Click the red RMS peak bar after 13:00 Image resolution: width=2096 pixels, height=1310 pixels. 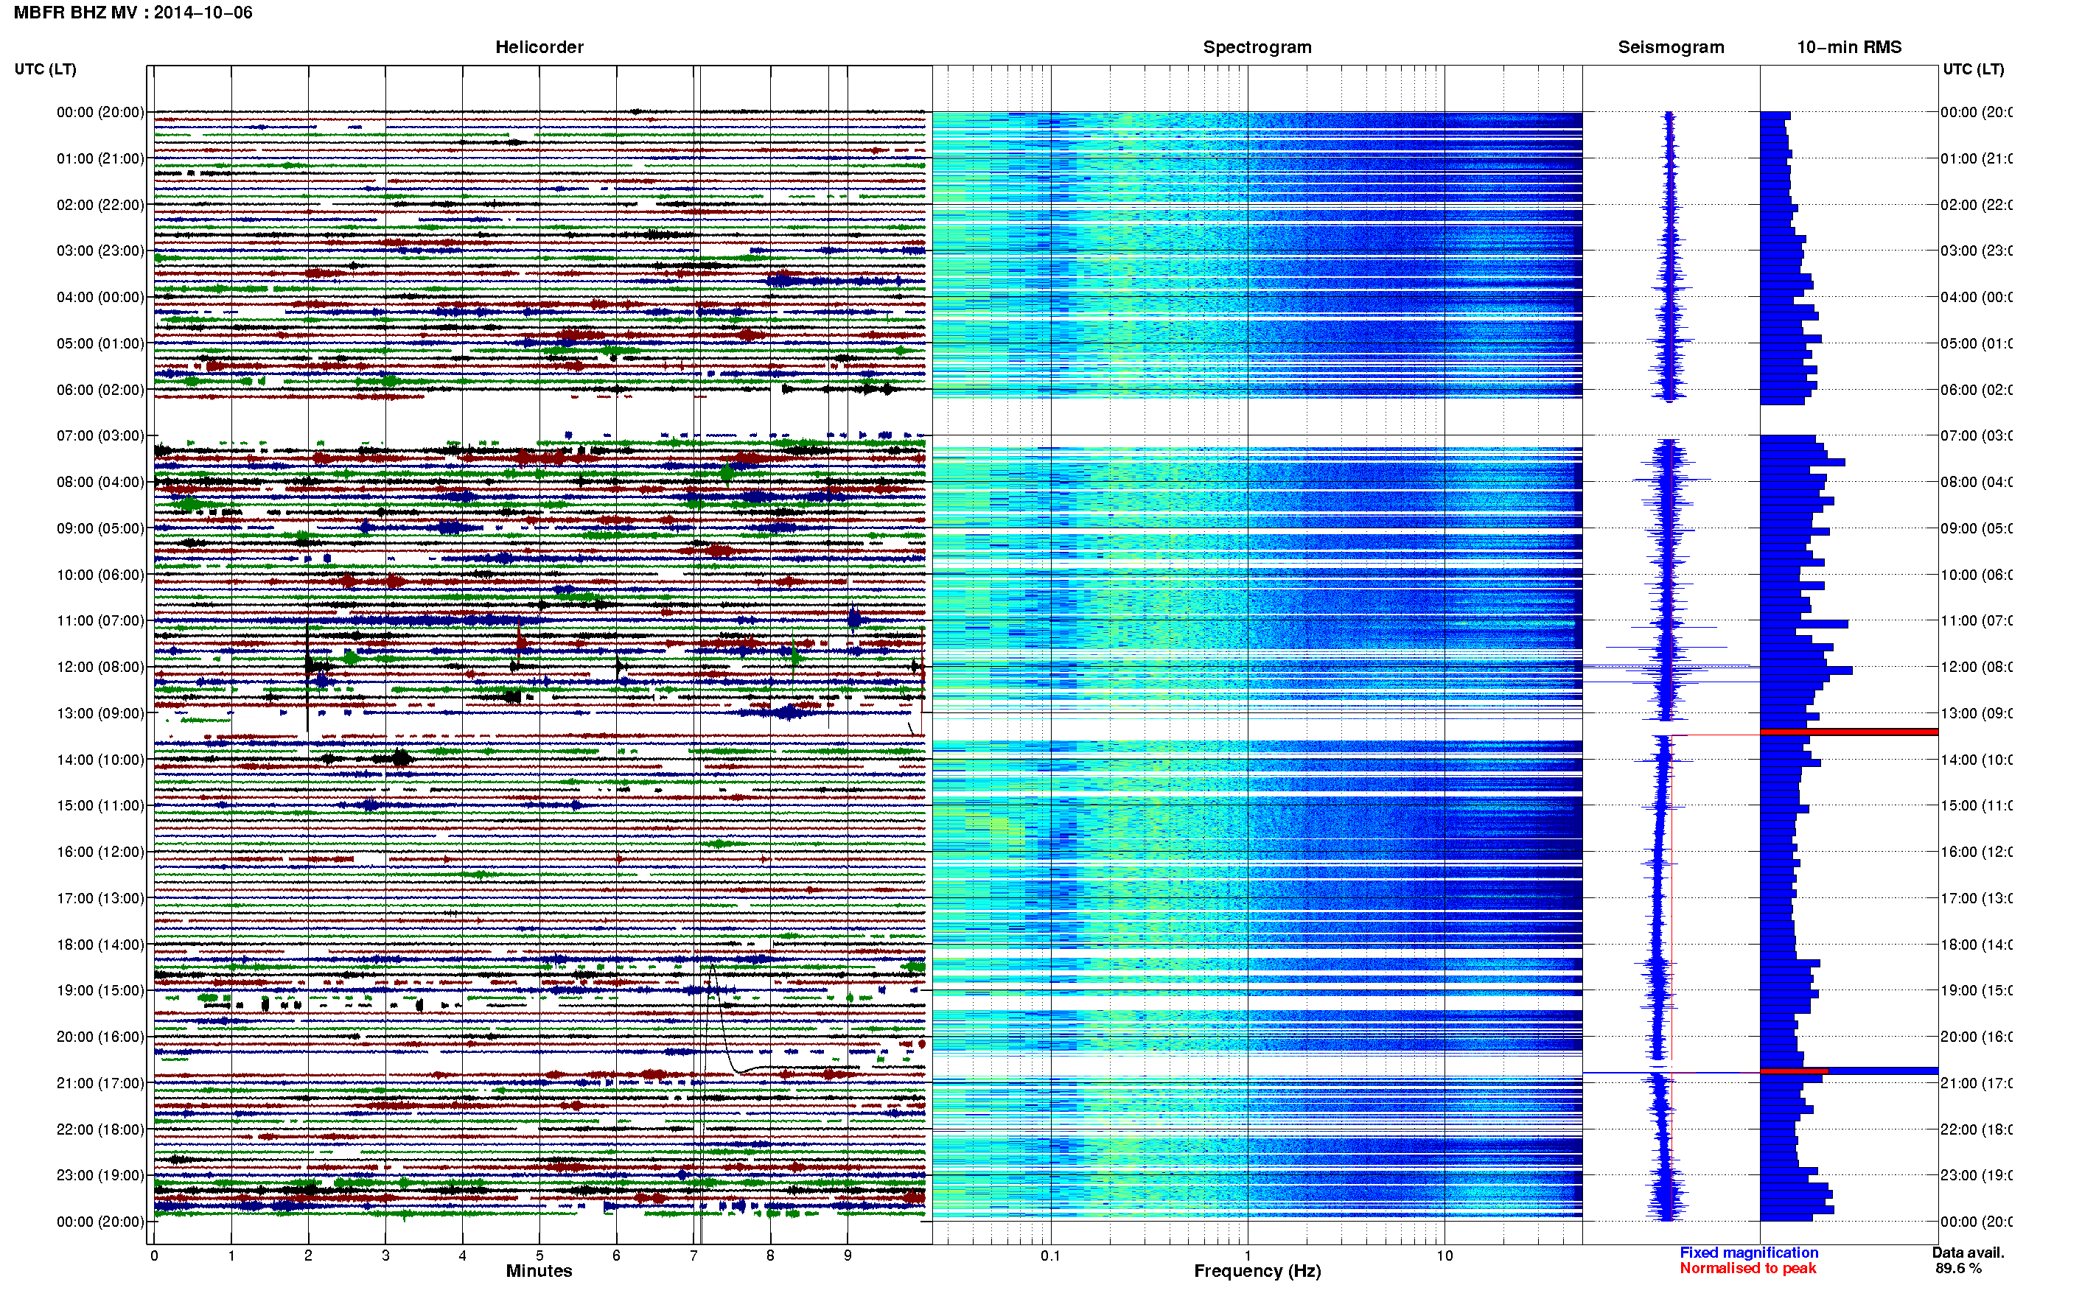1848,733
